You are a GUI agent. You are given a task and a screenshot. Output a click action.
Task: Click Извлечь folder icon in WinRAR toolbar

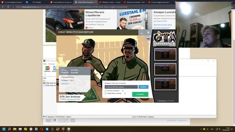(55, 69)
